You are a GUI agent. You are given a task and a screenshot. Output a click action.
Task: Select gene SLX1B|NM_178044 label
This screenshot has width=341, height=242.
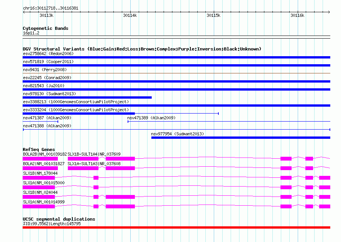coord(40,173)
